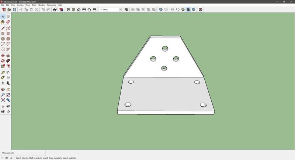Viewport: 295px width, 160px height.
Task: Undo the last action
Action: [x=43, y=9]
